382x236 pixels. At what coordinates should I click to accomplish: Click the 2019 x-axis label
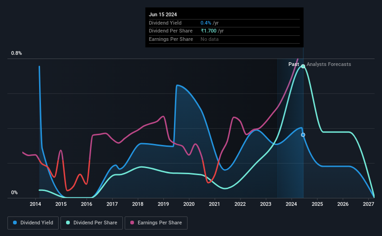point(163,204)
